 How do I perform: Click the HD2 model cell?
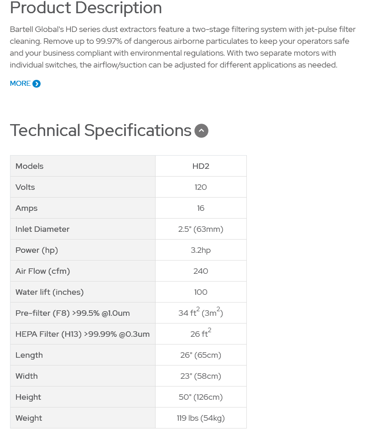tap(201, 166)
